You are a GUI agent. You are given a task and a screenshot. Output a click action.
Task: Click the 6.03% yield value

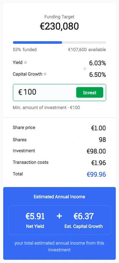tap(97, 63)
